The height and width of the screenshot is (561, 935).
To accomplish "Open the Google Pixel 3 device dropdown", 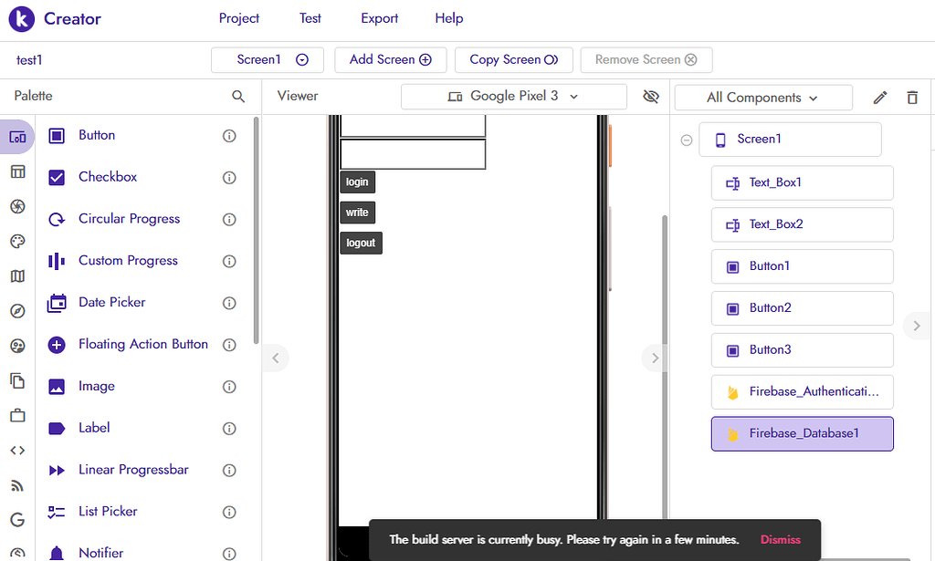I will [x=513, y=97].
